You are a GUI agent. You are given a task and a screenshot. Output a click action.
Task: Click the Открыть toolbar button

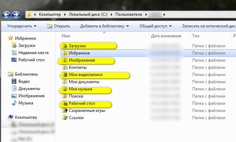pyautogui.click(x=59, y=26)
